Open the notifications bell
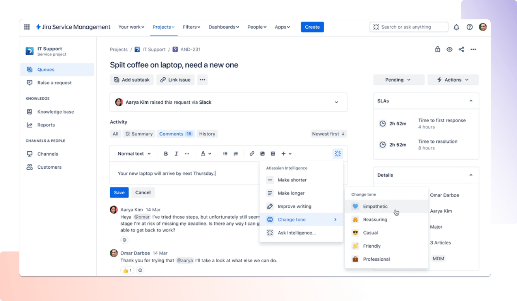Screen dimensions: 517x301 pos(456,27)
